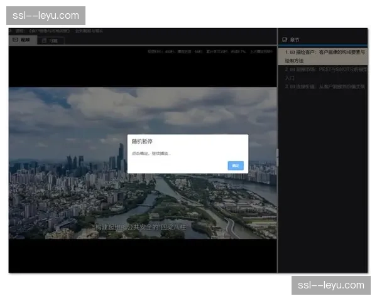Click the 点击确定，继续播放 message text

click(151, 154)
